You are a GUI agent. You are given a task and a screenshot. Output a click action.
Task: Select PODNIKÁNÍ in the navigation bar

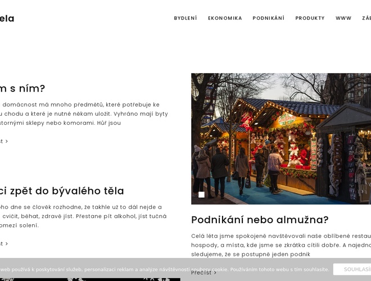(268, 18)
